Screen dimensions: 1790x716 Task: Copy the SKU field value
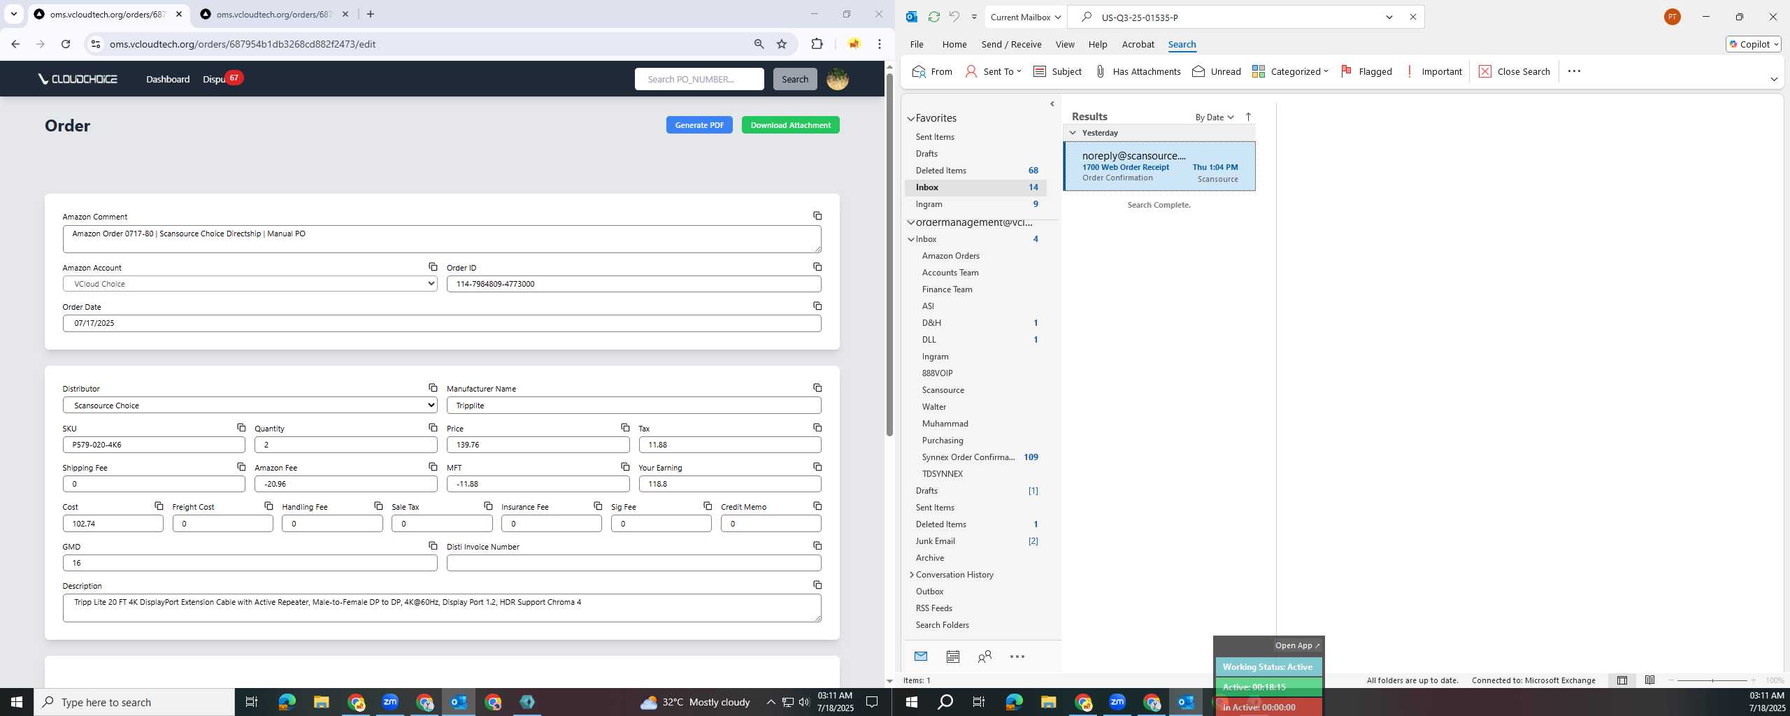pyautogui.click(x=241, y=428)
